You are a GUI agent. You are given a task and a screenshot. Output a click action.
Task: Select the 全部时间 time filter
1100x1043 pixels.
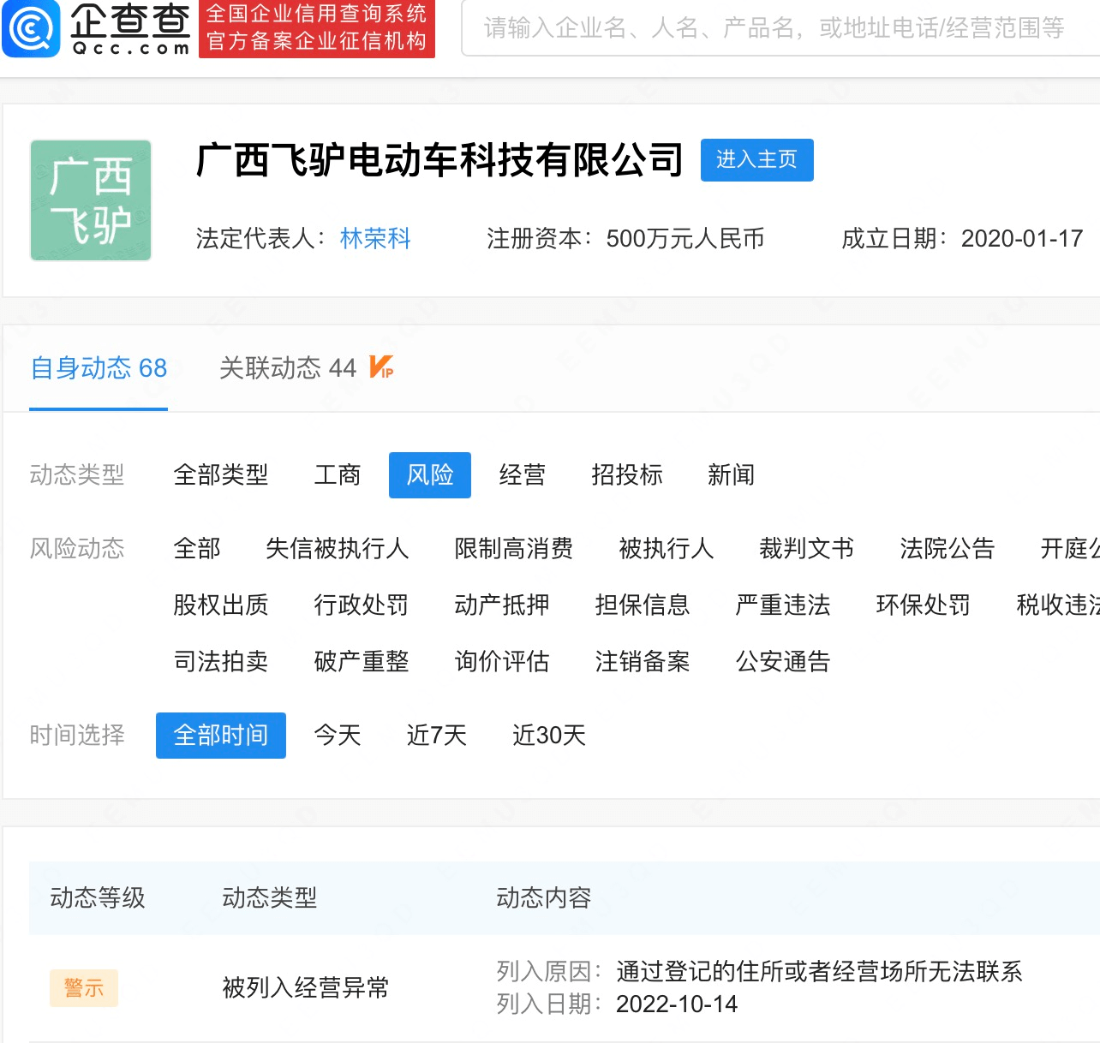point(221,736)
